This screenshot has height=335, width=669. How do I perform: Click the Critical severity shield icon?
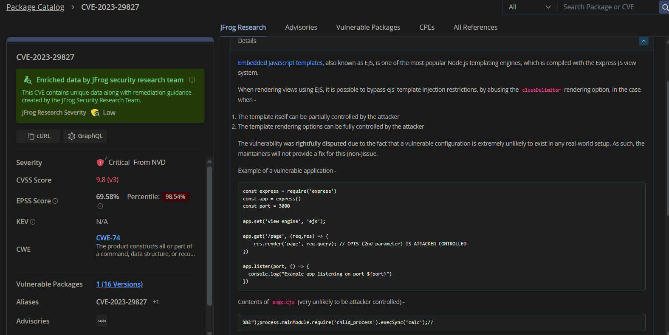[100, 162]
